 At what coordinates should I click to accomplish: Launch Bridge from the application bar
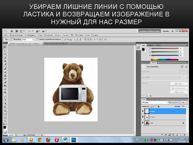(12, 31)
